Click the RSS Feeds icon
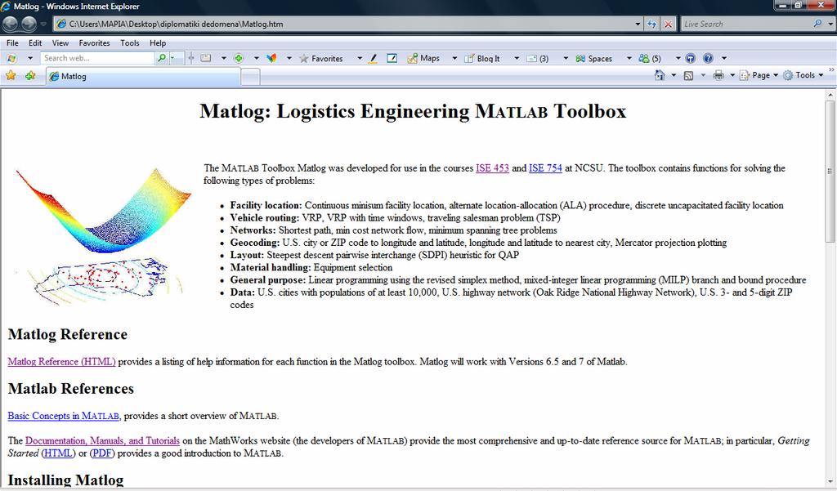The height and width of the screenshot is (491, 837). [x=688, y=75]
